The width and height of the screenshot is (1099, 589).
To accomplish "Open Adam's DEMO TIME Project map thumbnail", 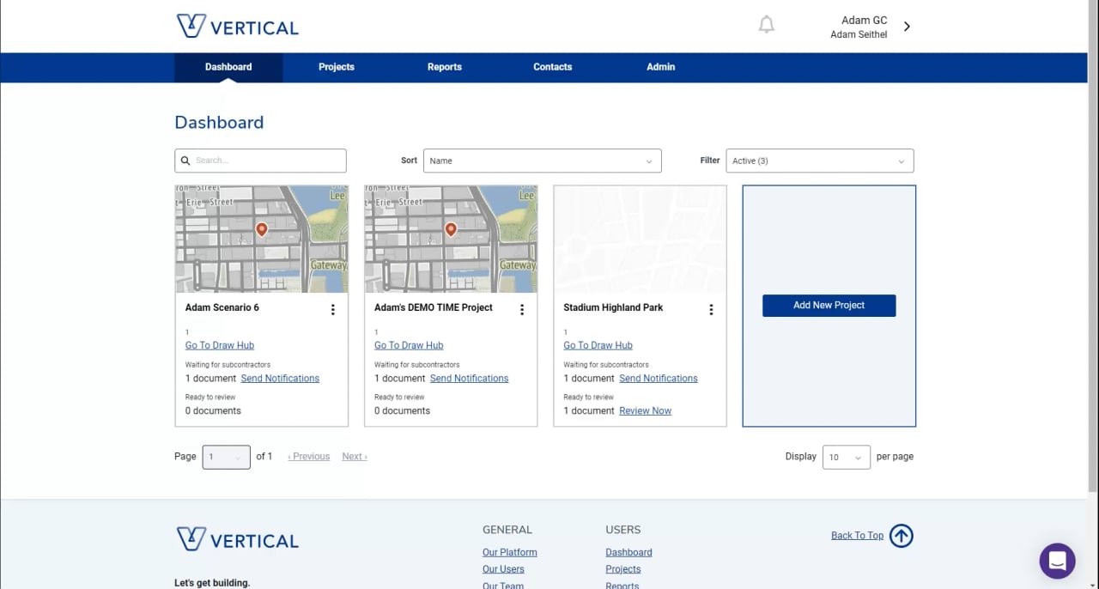I will pos(451,239).
